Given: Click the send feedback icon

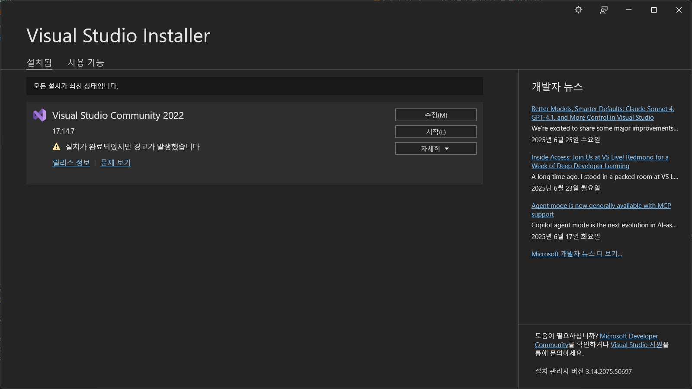Looking at the screenshot, I should 604,10.
